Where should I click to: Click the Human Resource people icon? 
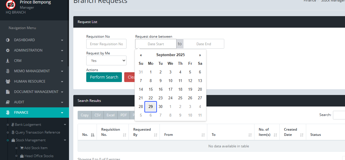pos(8,81)
